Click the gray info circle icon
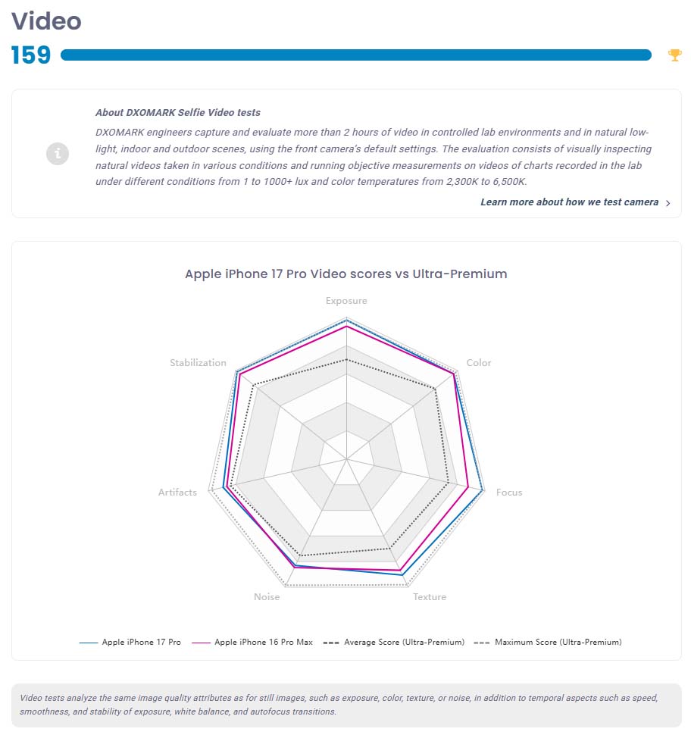691x735 pixels. coord(58,154)
